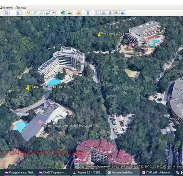Open the Добавяне menu
The image size is (183, 176).
[6, 7]
